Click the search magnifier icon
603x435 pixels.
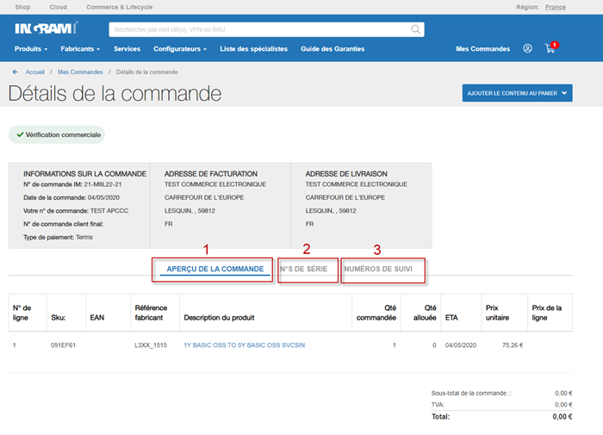click(x=415, y=29)
